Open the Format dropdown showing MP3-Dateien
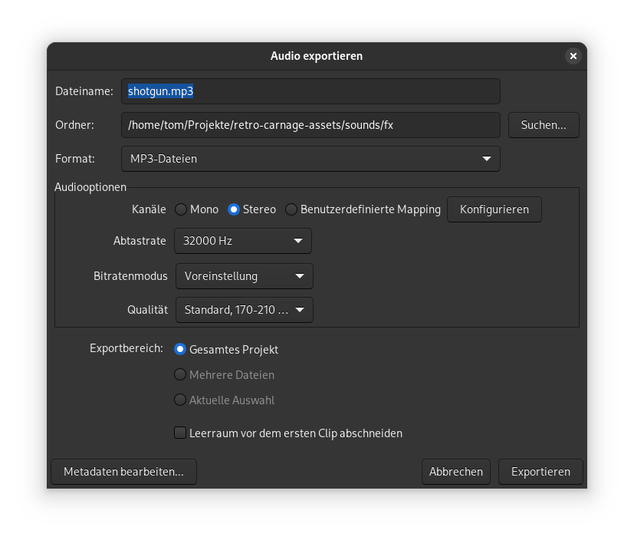This screenshot has height=540, width=634. [310, 159]
